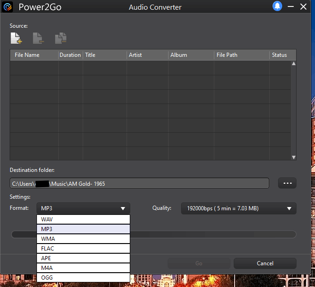The width and height of the screenshot is (315, 287).
Task: Pick OGG format option
Action: (x=84, y=277)
